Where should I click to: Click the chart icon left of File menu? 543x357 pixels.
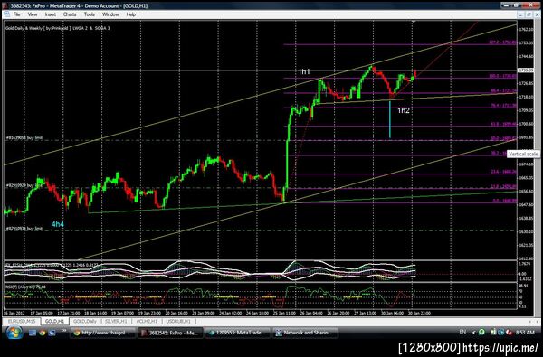(x=6, y=14)
